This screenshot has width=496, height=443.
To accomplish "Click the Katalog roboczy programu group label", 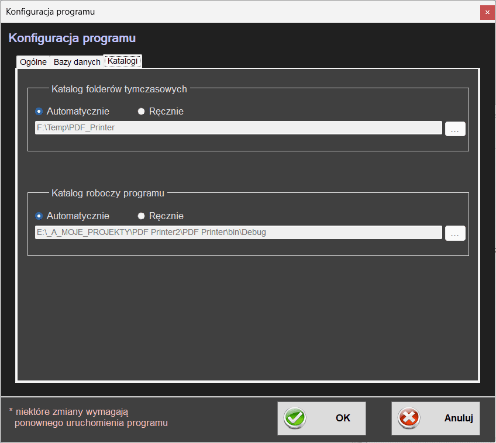I will pyautogui.click(x=108, y=193).
